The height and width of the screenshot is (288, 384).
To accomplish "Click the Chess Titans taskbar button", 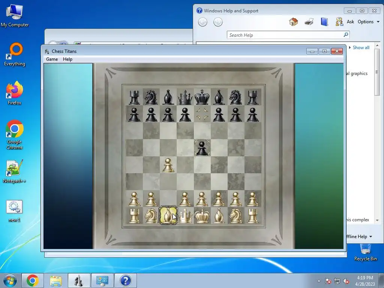I will point(79,280).
